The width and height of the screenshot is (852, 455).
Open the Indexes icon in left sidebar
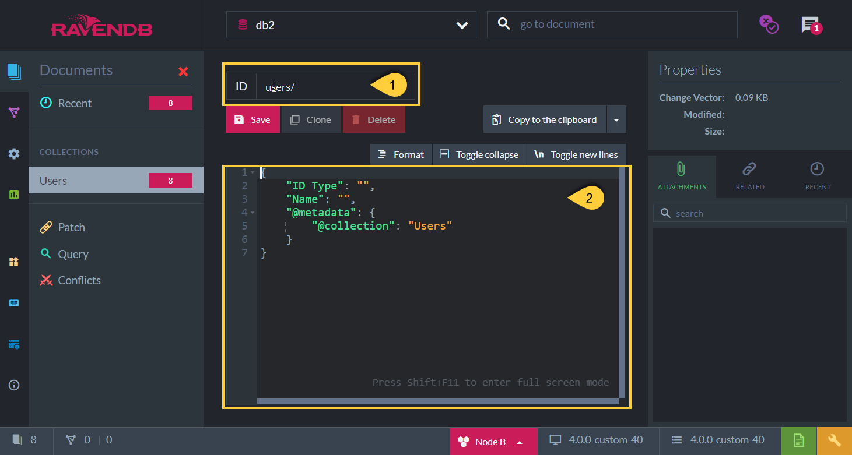[14, 112]
